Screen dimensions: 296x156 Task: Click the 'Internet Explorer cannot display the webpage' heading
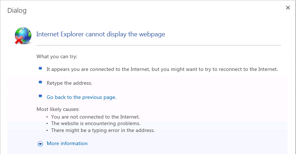point(101,34)
